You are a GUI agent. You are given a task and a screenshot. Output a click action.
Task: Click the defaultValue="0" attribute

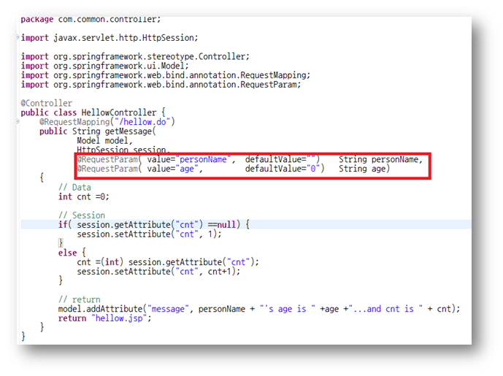pos(285,169)
